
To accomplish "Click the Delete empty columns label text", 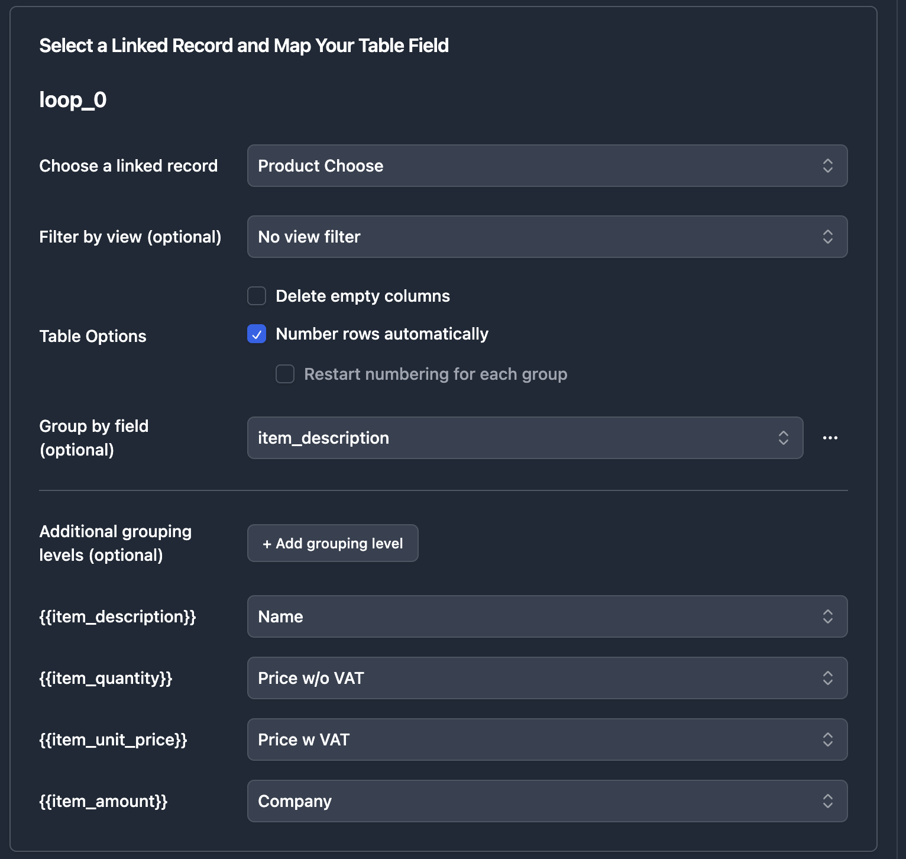I will [363, 296].
